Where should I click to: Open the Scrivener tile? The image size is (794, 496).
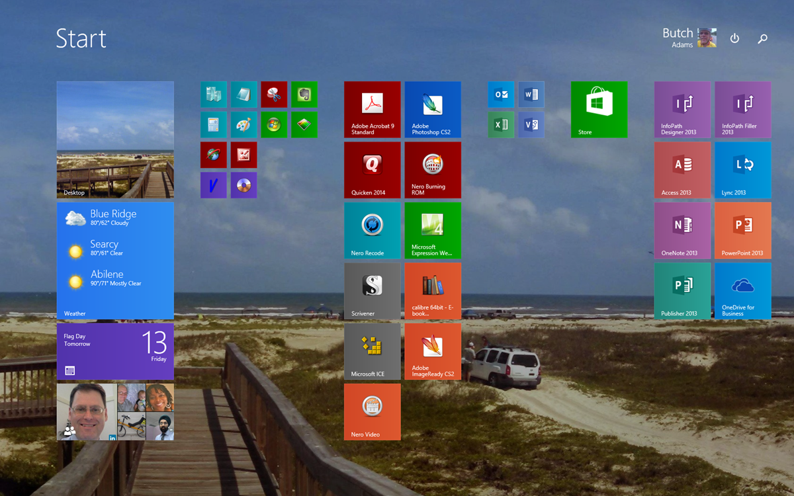[373, 291]
